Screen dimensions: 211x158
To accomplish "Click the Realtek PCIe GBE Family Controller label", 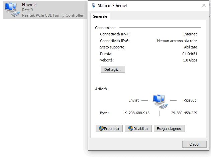I will (53, 15).
